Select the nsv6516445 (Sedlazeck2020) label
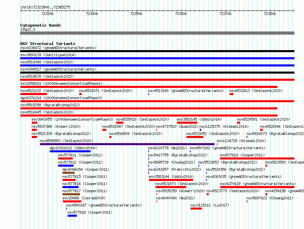Image resolution: width=304 pixels, height=229 pixels. coord(47,112)
